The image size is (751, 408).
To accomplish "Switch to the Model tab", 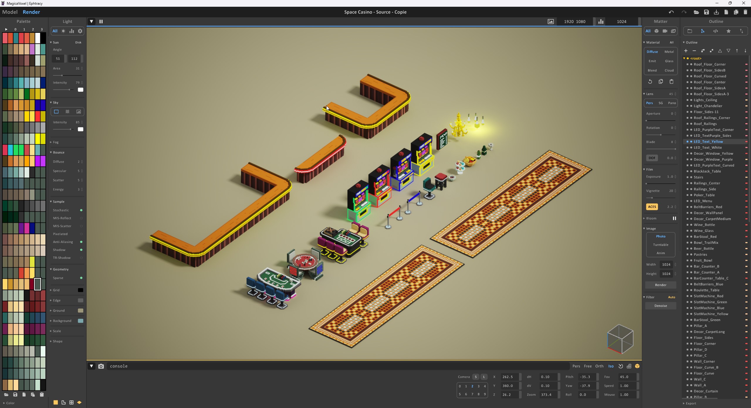I will point(10,12).
